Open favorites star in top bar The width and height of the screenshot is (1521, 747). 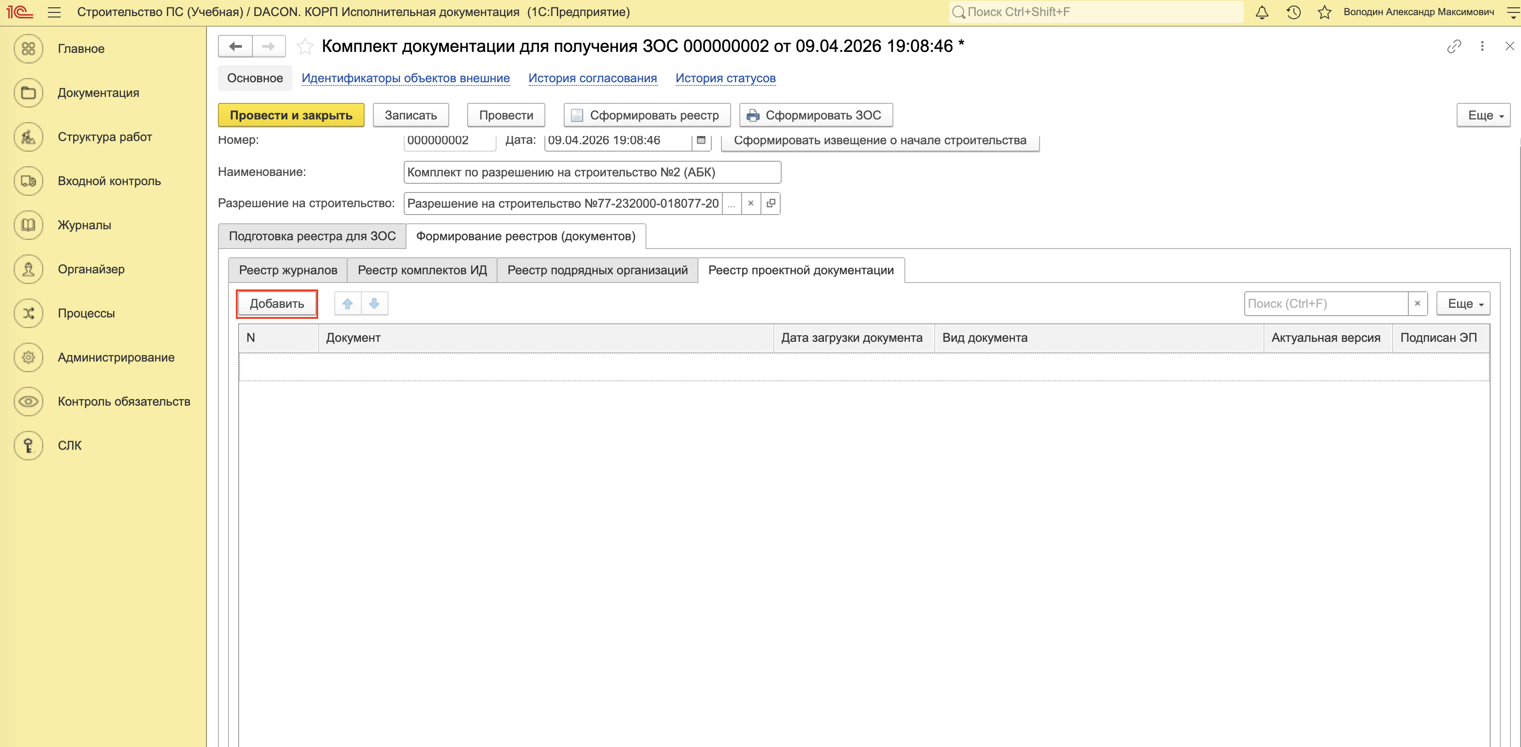pos(1324,12)
